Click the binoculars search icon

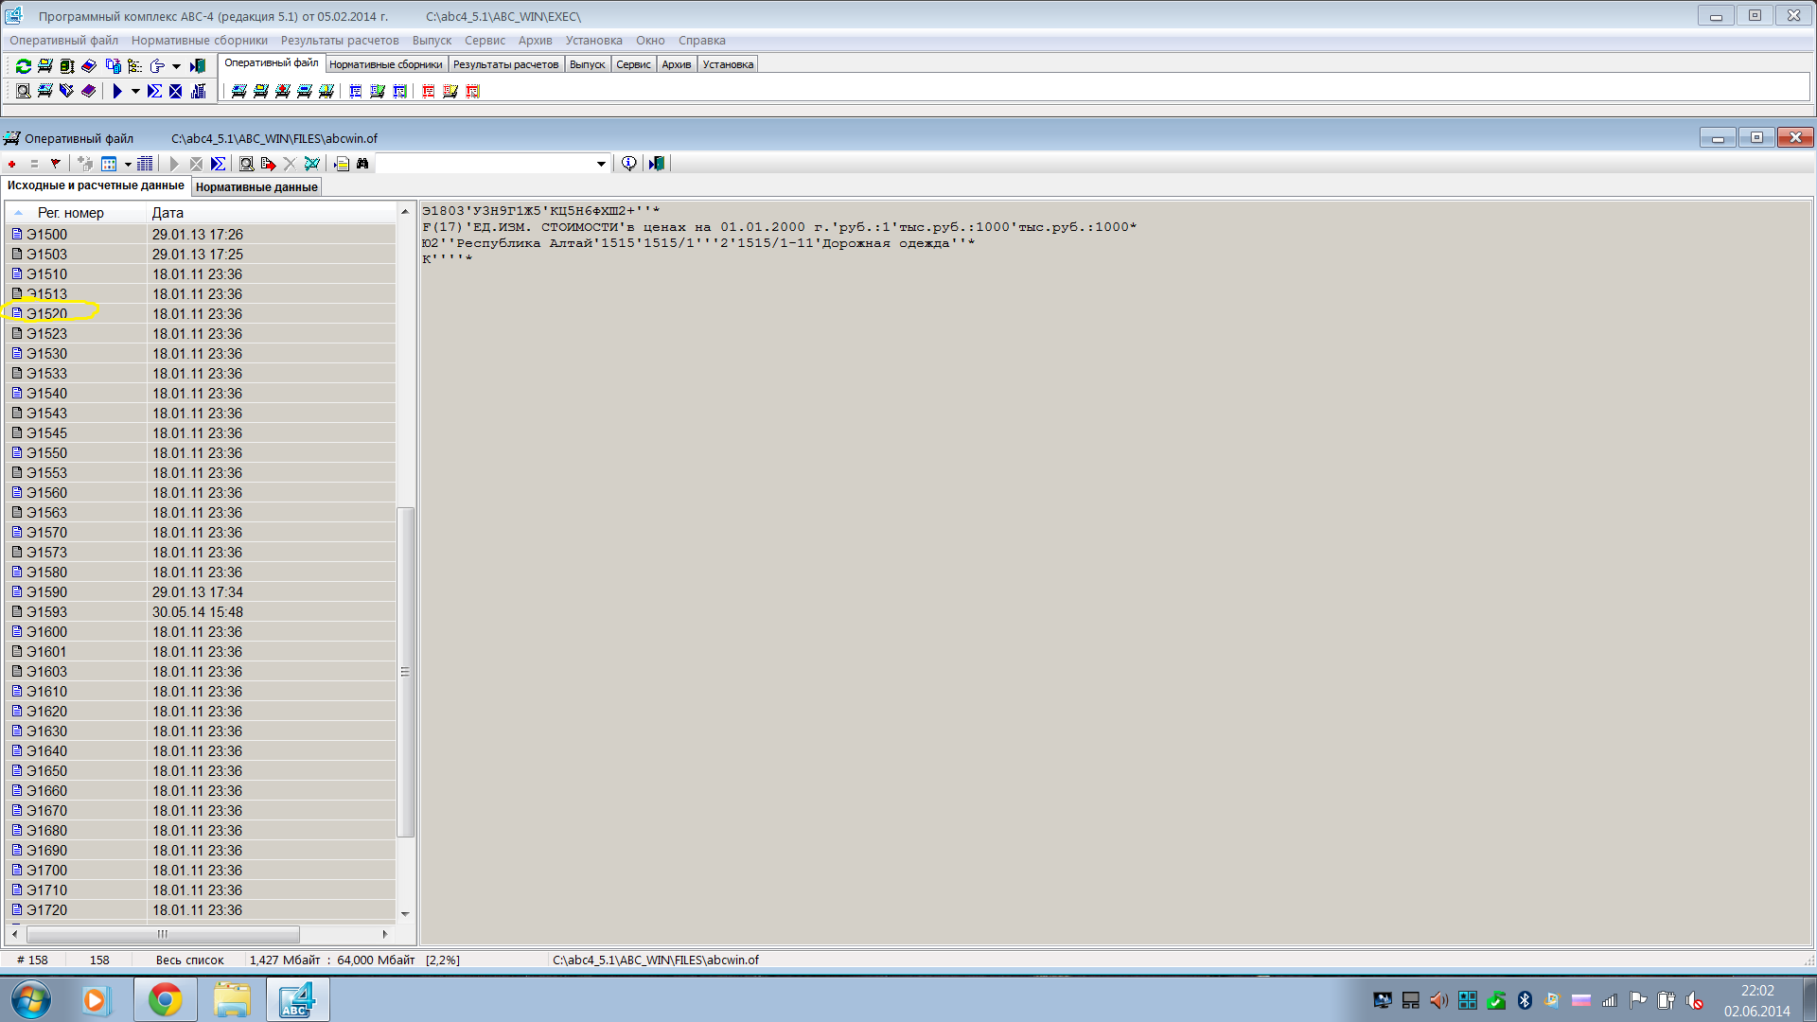tap(362, 164)
